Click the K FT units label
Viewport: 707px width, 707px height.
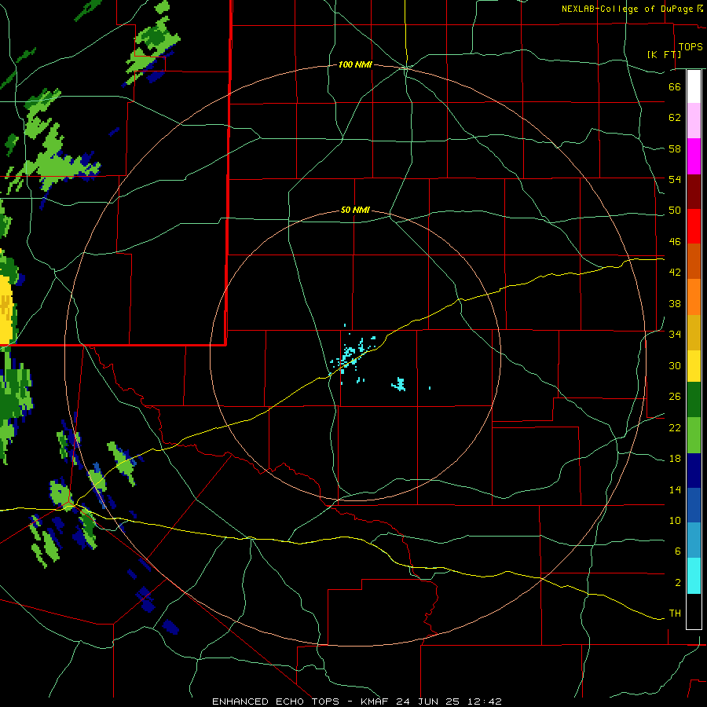click(x=664, y=54)
